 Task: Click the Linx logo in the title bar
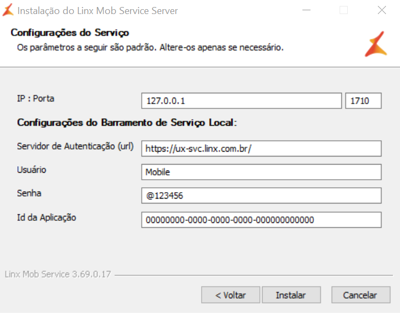point(8,10)
